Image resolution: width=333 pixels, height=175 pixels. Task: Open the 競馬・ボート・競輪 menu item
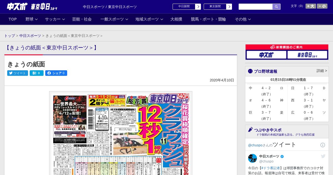(x=208, y=19)
